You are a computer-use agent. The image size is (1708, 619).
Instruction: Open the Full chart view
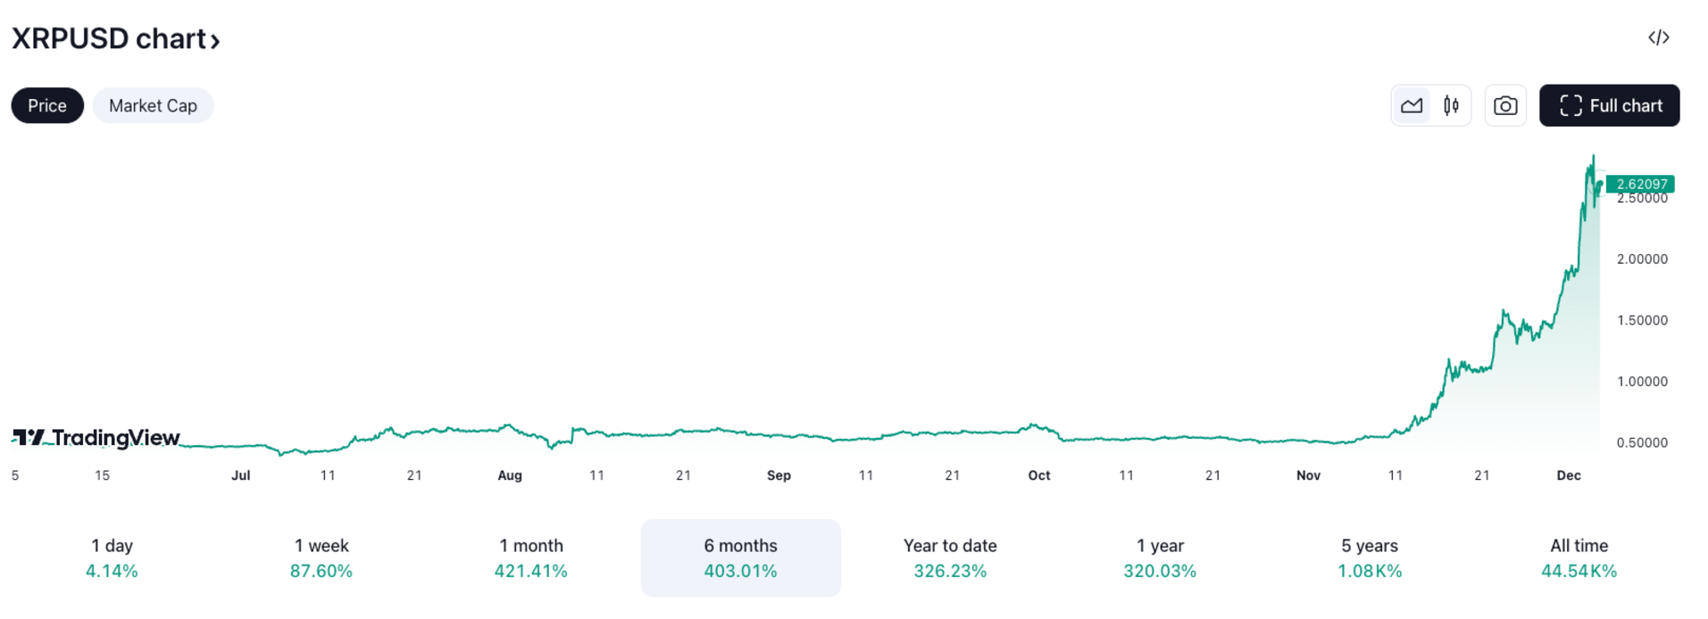tap(1609, 105)
